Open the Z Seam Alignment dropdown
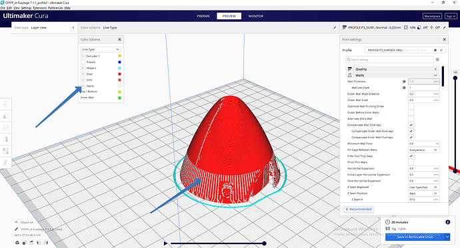The height and width of the screenshot is (248, 460). pos(423,187)
